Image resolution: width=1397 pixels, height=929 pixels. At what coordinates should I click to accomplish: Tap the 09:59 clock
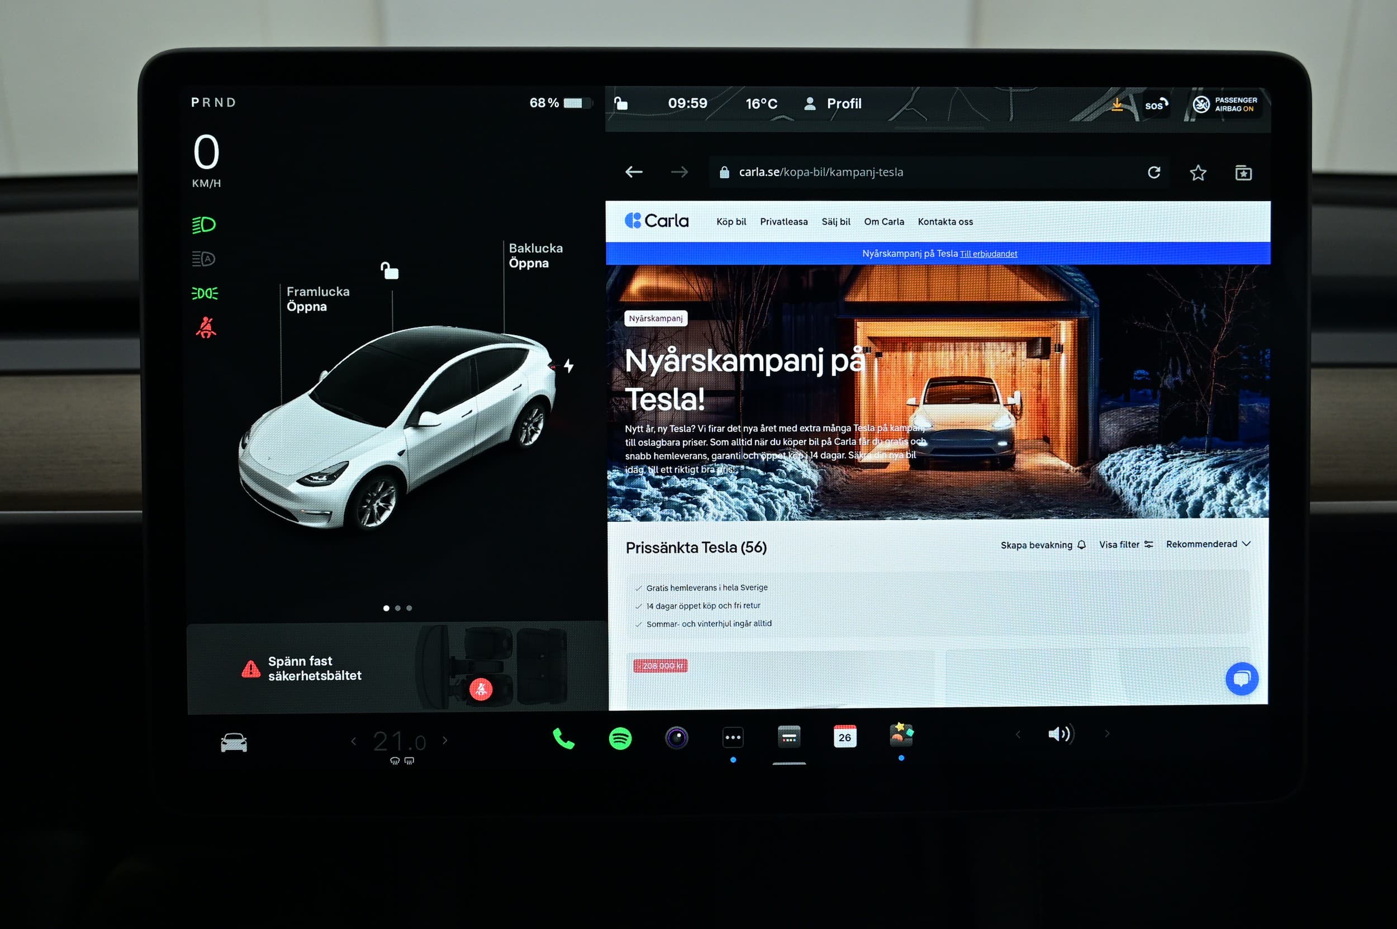tap(687, 104)
